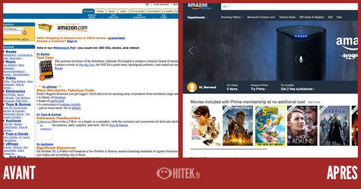The width and height of the screenshot is (361, 189).
Task: Click the old site search text field
Action: coord(13,33)
